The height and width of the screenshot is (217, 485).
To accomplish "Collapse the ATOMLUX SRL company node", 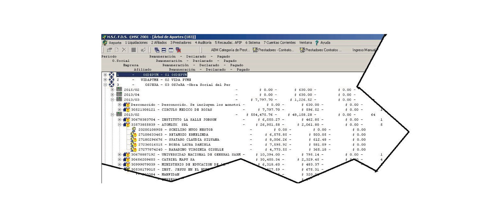I will (120, 124).
